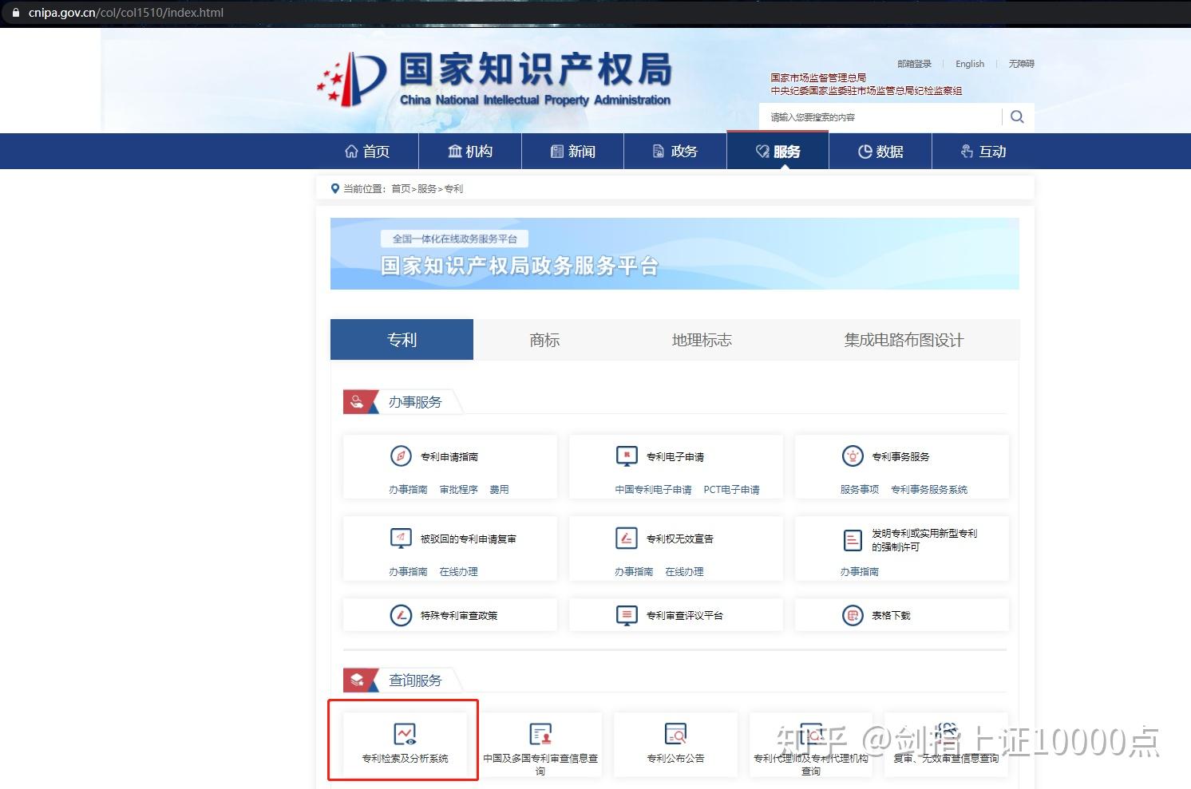
Task: Click the browser lock security icon
Action: [x=14, y=13]
